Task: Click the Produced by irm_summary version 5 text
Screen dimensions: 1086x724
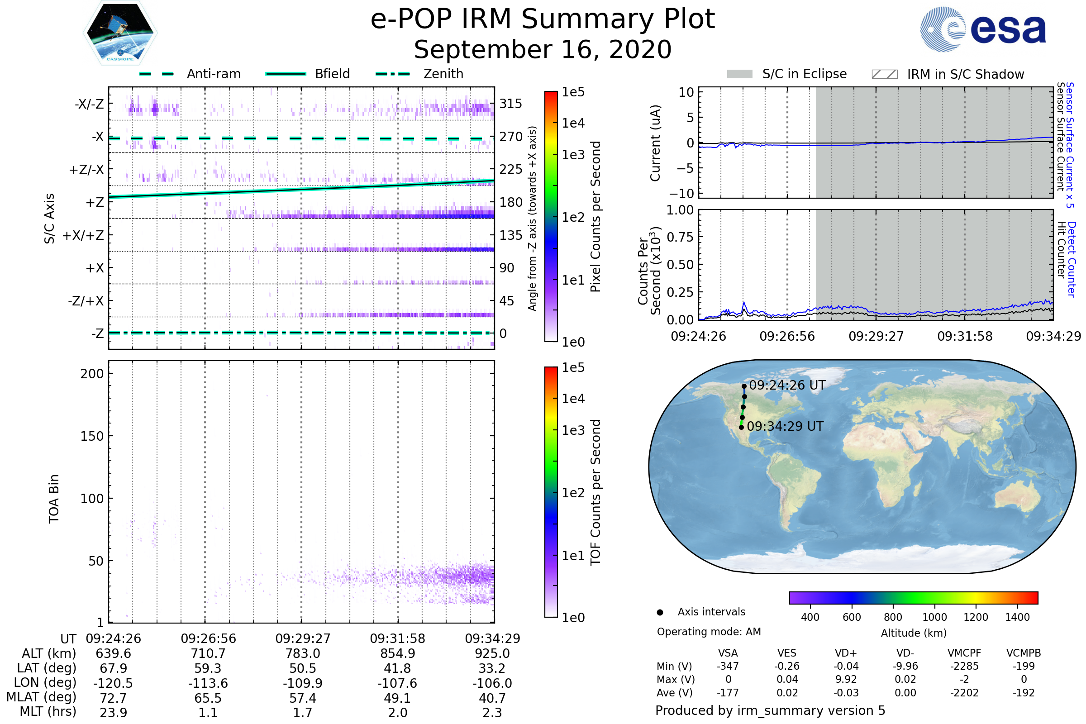Action: (x=770, y=710)
